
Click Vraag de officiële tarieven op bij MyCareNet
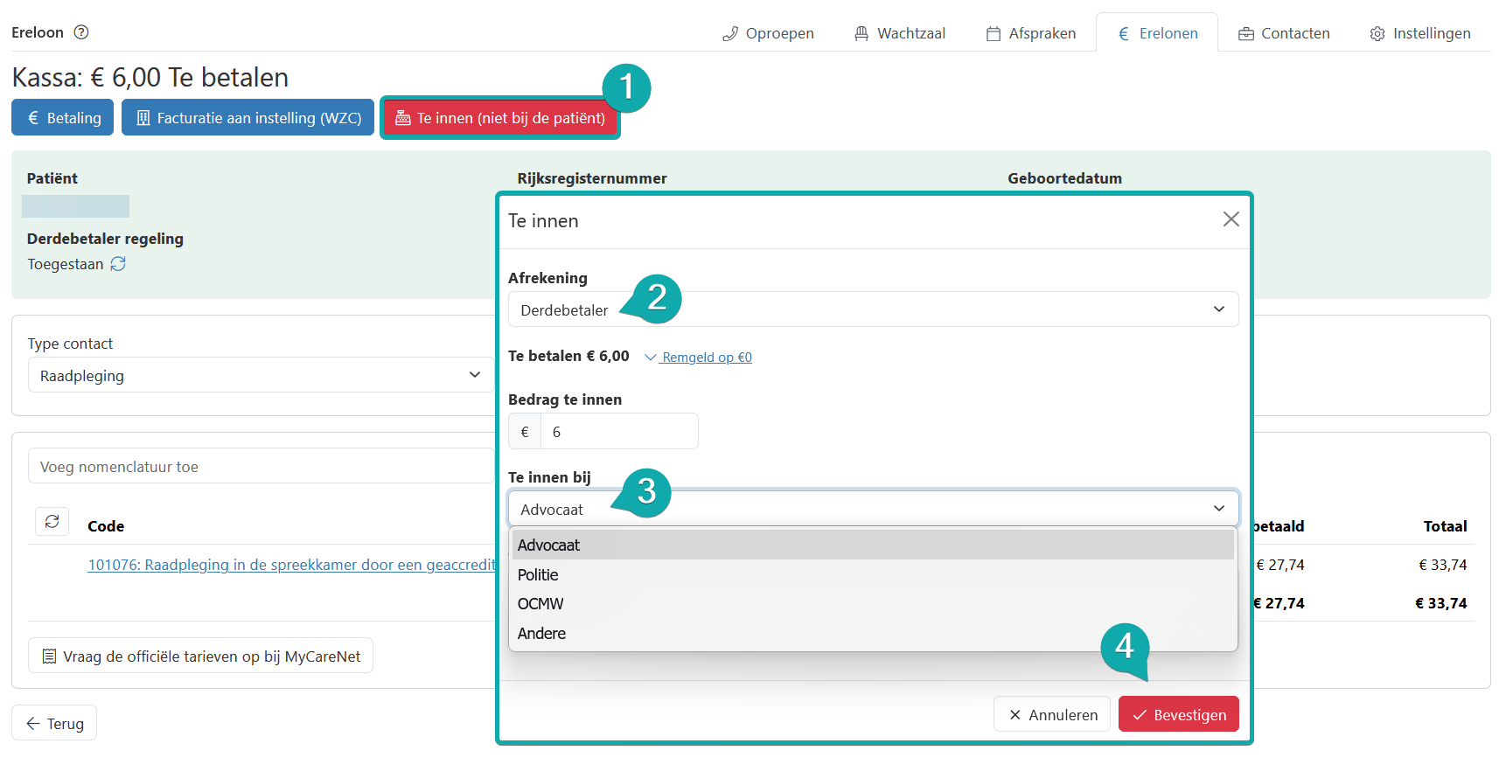click(201, 656)
